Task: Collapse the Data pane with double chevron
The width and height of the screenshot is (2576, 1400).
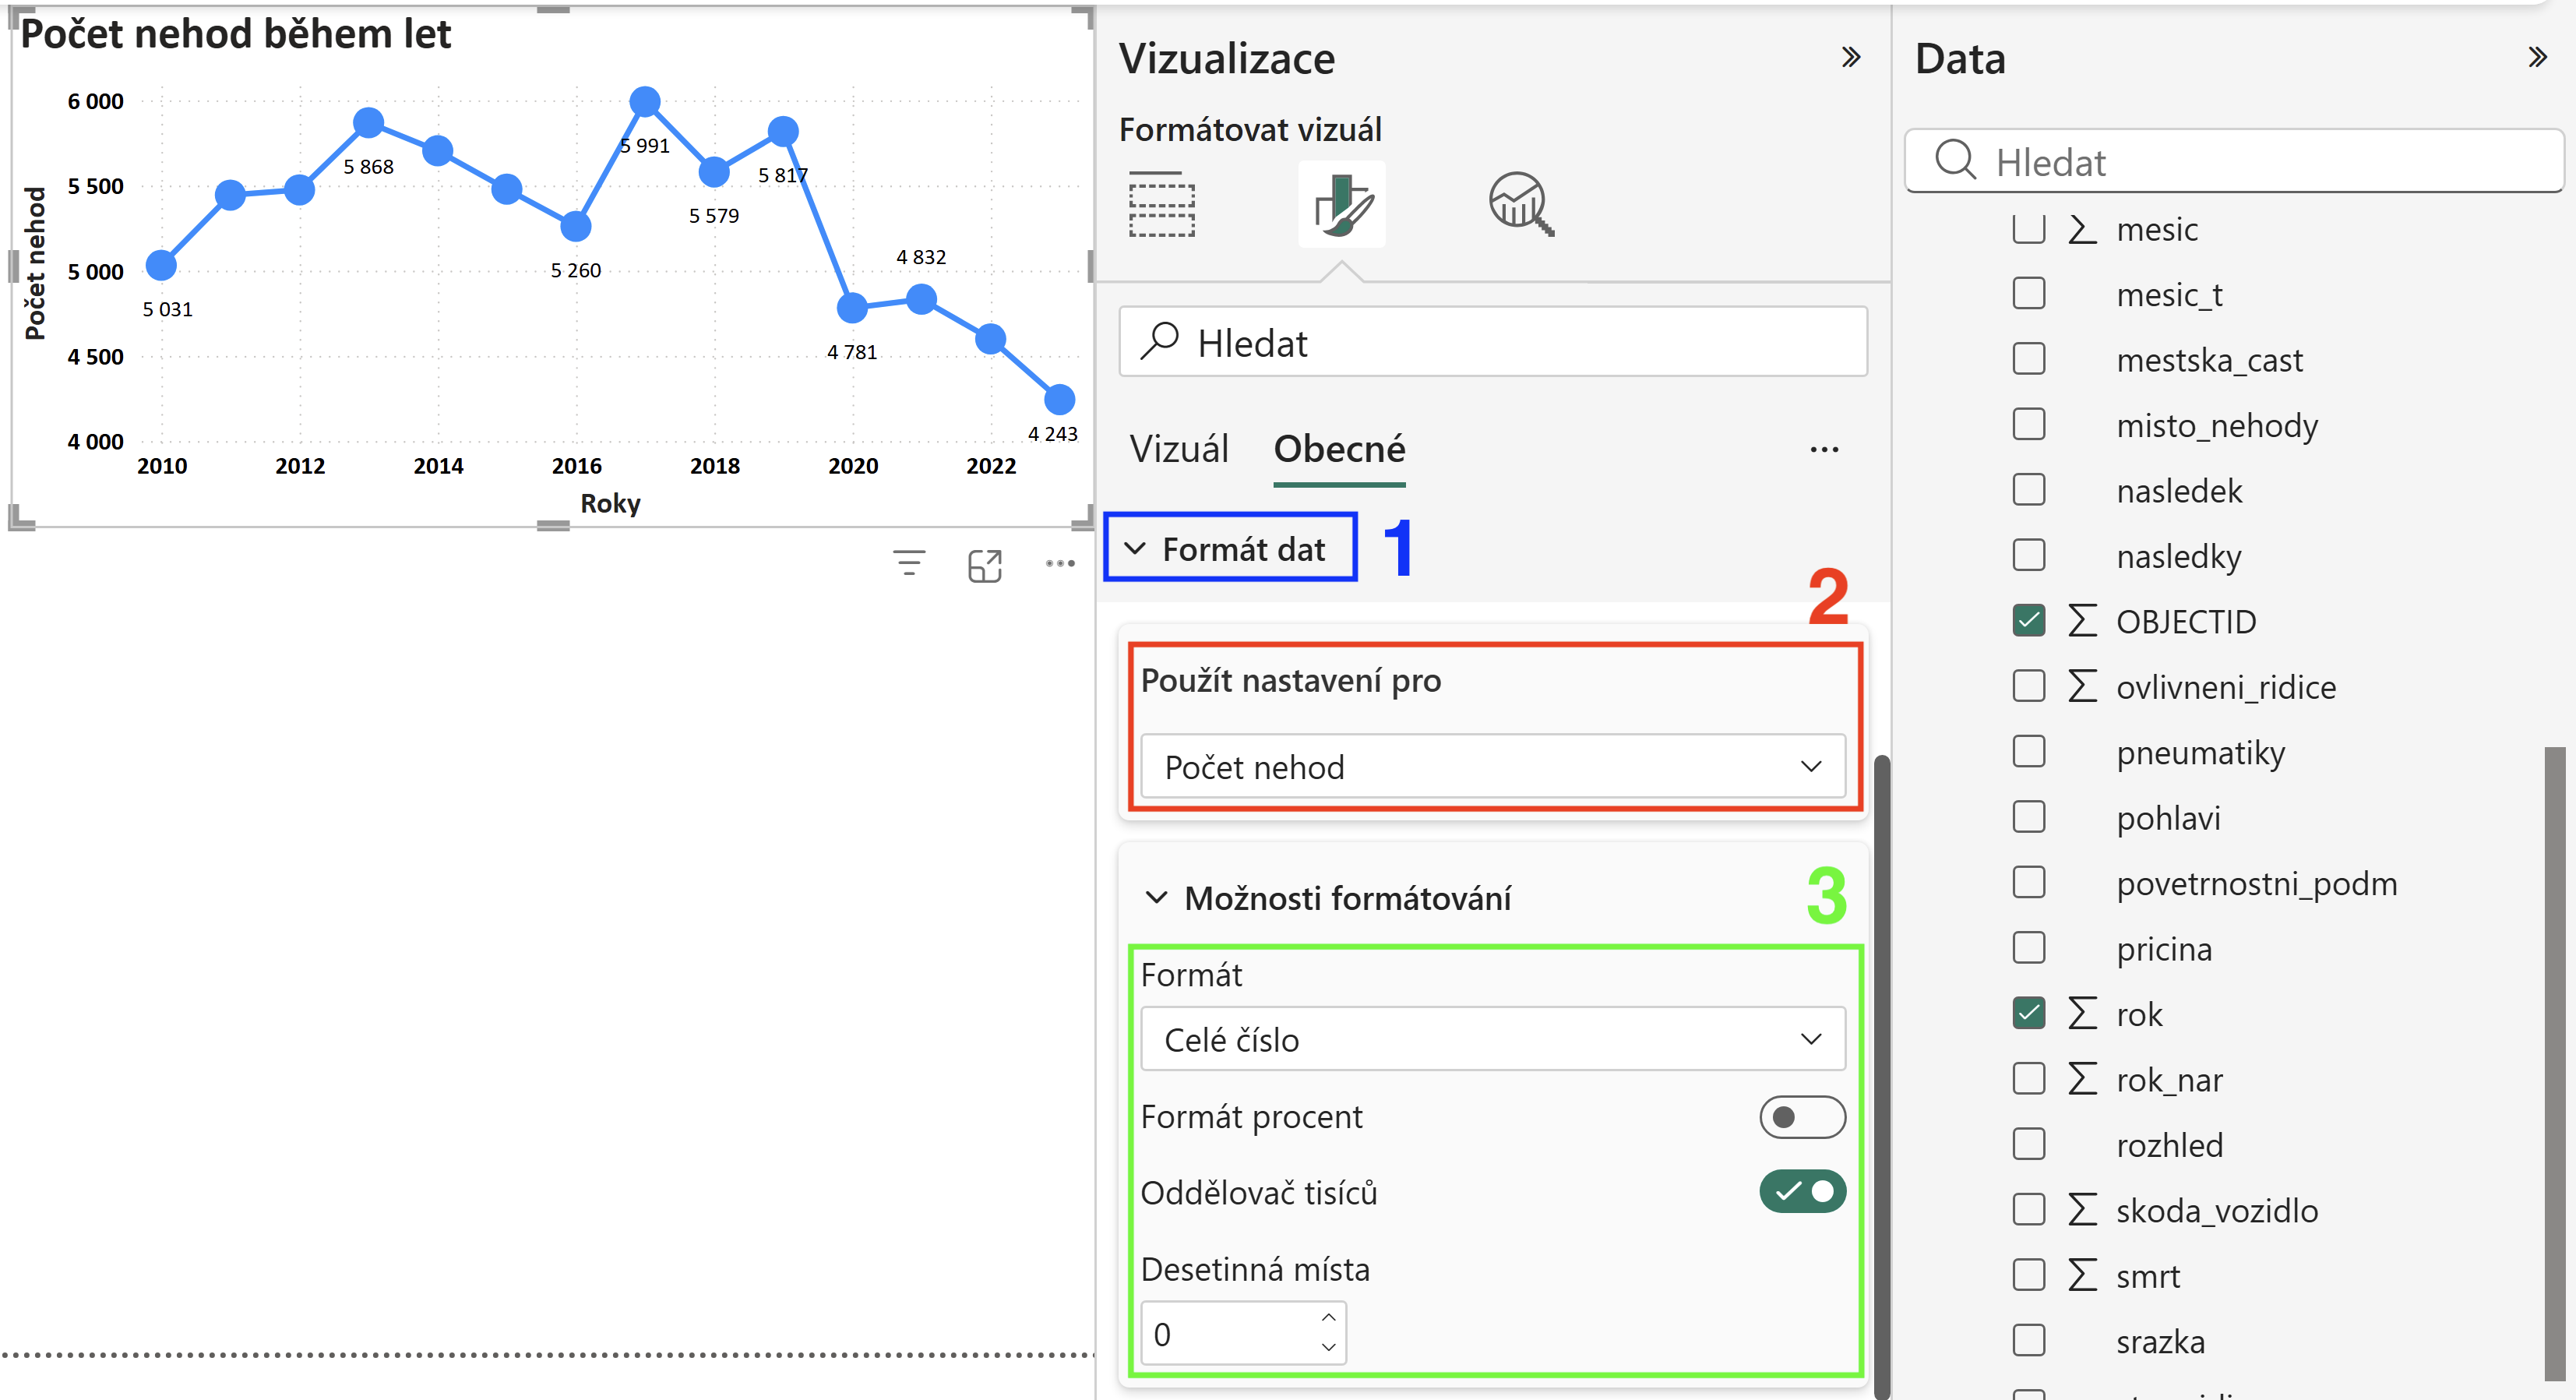Action: click(2537, 57)
